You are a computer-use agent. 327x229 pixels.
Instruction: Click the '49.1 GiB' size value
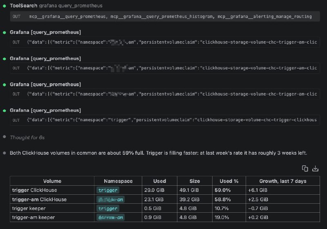[189, 190]
